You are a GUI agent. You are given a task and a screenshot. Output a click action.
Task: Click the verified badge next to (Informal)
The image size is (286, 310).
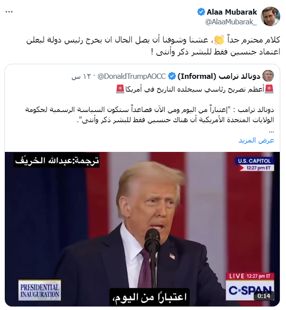(172, 76)
